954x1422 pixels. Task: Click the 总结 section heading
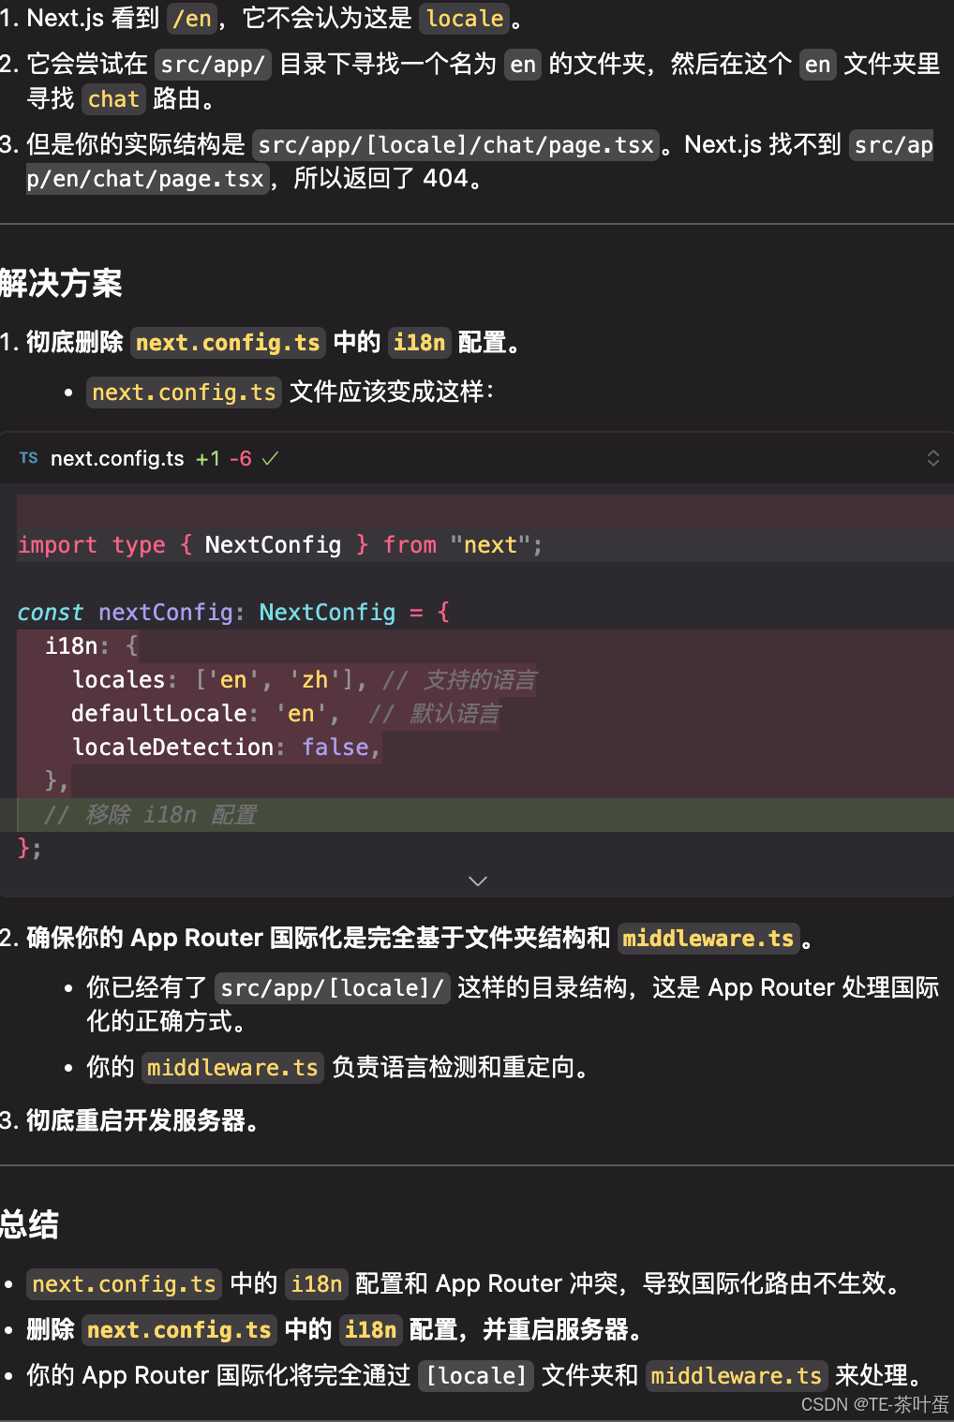[x=29, y=1224]
